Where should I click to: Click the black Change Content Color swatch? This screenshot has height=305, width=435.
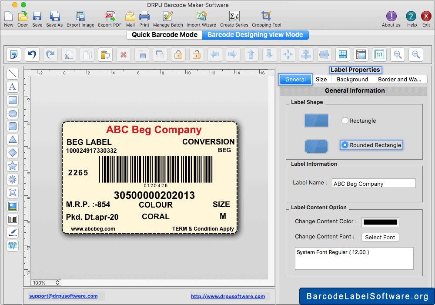pos(380,222)
